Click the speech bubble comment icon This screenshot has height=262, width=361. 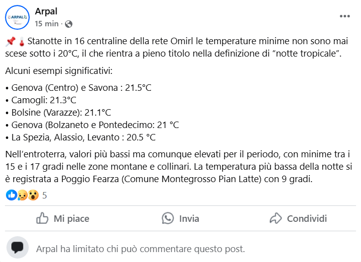18,248
